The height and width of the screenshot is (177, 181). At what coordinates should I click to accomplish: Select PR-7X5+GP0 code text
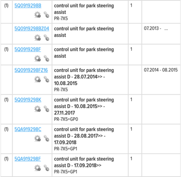click(66, 119)
